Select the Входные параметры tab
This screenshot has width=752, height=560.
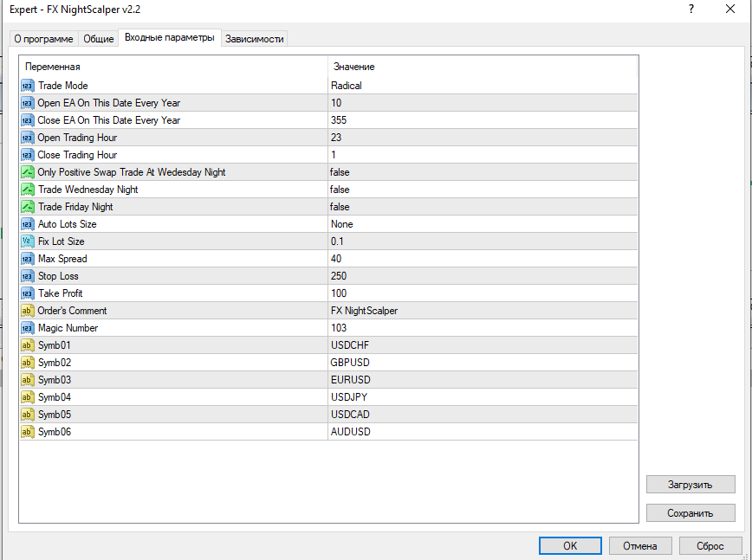coord(169,37)
